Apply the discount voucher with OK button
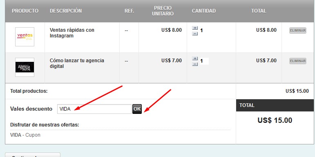315x157 pixels. 137,109
